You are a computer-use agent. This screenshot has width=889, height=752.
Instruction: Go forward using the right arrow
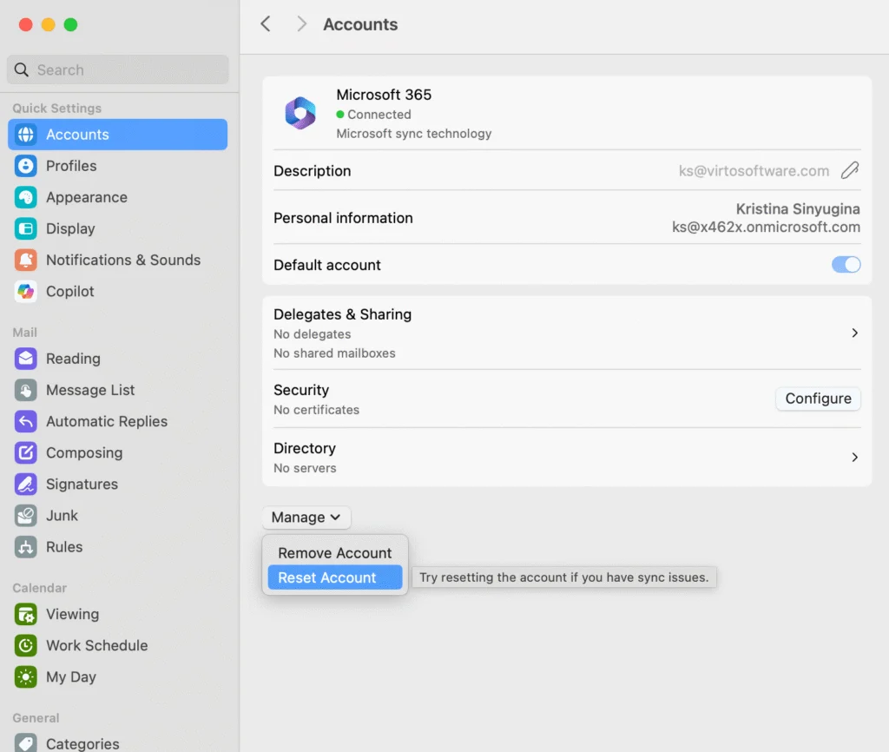point(301,23)
